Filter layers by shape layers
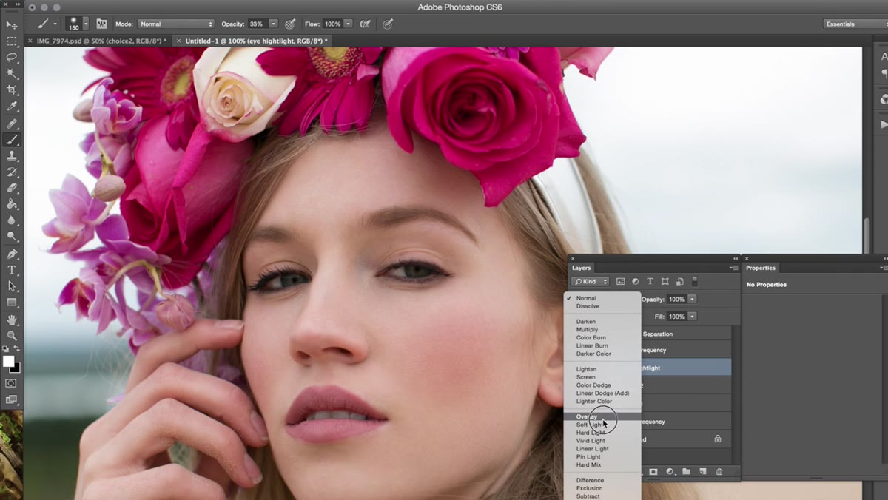 665,281
